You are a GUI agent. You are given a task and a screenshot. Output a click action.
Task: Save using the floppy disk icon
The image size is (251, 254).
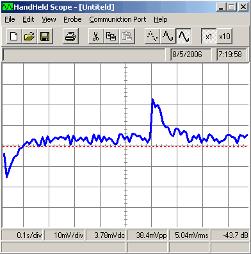pyautogui.click(x=45, y=36)
